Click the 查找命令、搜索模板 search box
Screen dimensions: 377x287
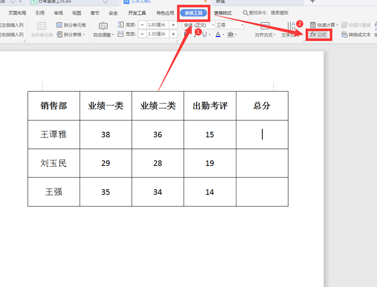coord(266,13)
